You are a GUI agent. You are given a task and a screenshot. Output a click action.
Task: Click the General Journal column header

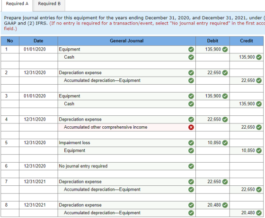click(x=127, y=41)
